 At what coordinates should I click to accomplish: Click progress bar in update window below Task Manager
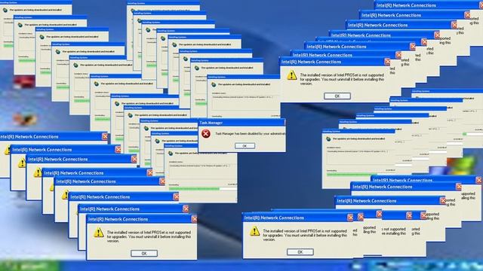tap(203, 189)
